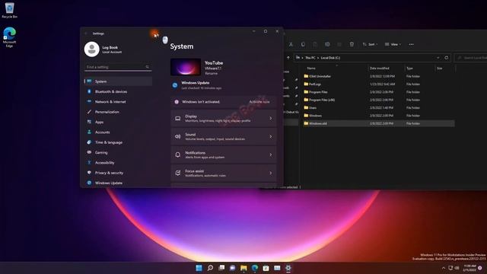Click the Log Book account avatar in Settings

coord(91,49)
